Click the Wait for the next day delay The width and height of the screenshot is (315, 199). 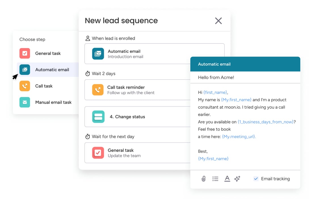pos(113,137)
